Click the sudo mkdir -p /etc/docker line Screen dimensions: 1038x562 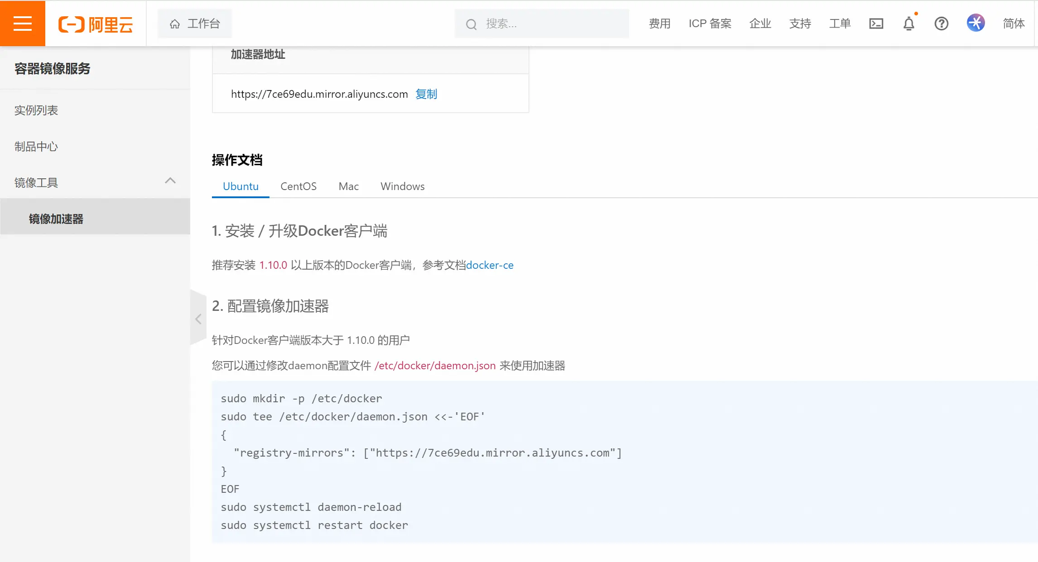coord(301,399)
